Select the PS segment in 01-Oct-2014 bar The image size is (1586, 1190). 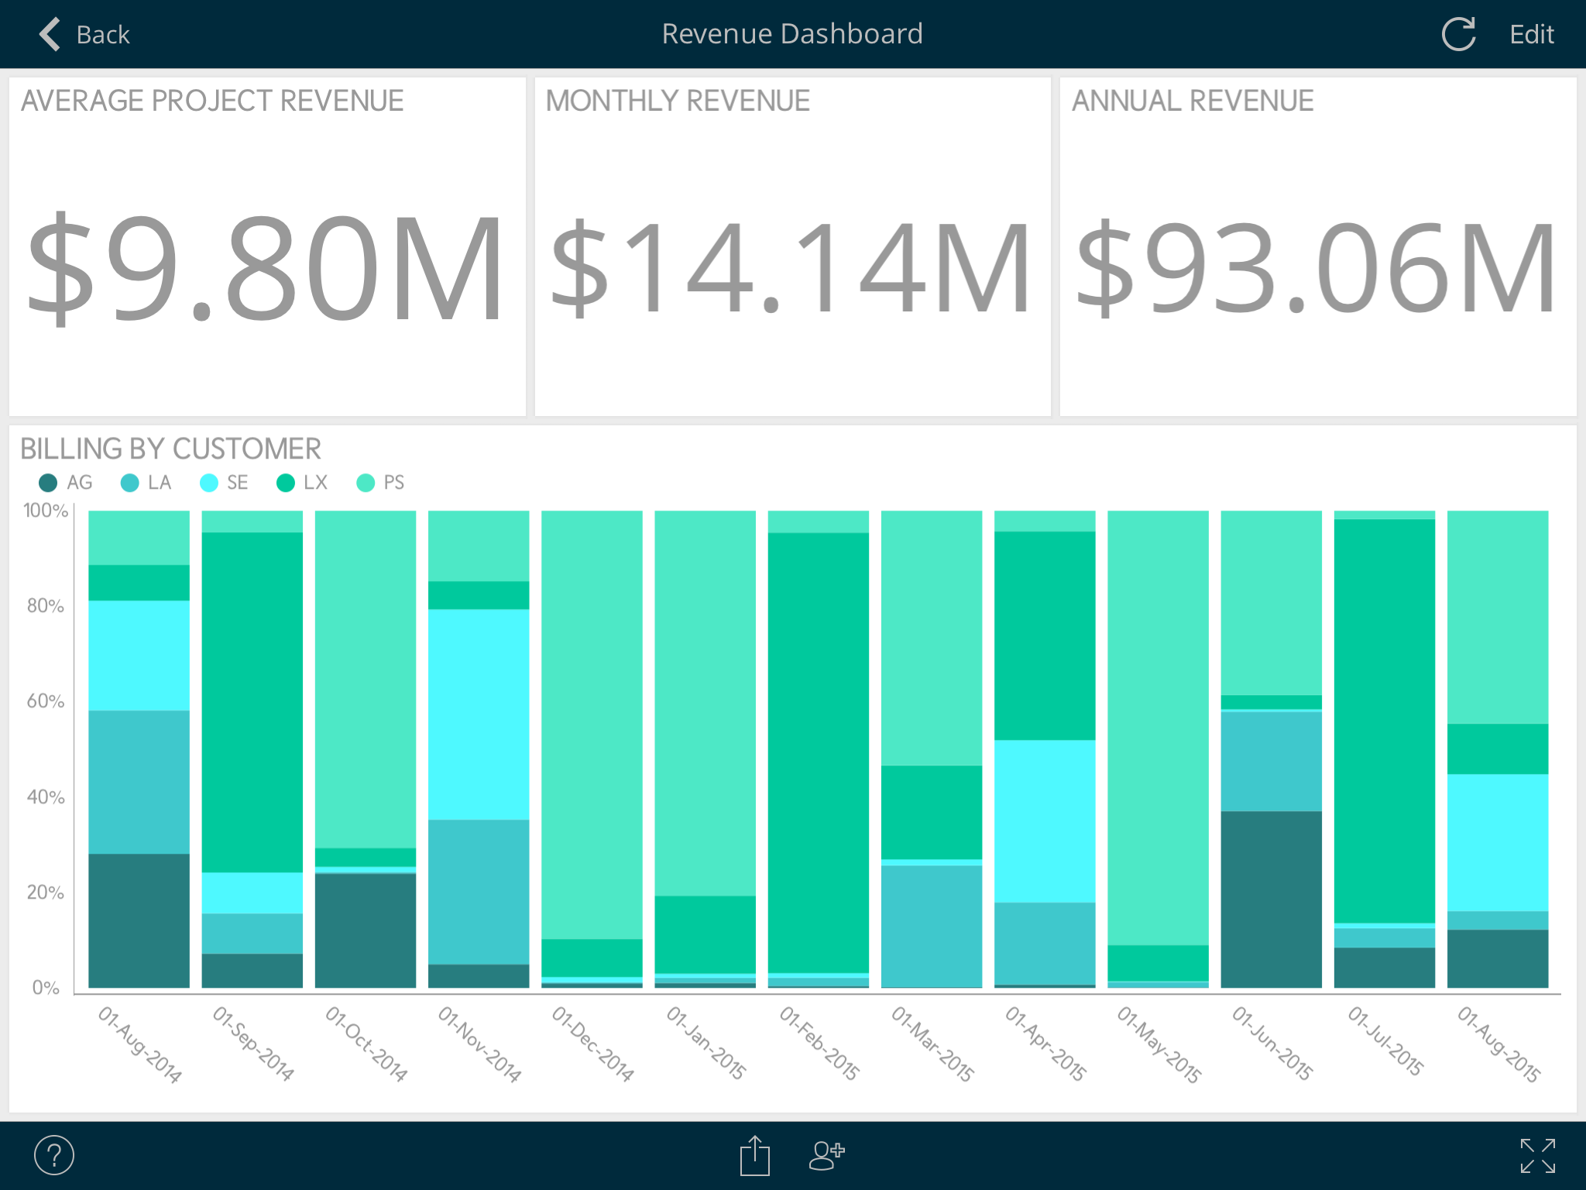point(366,679)
